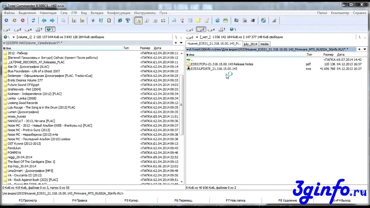The image size is (370, 208).
Task: Go back with the left arrow icon
Action: pyautogui.click(x=44, y=21)
